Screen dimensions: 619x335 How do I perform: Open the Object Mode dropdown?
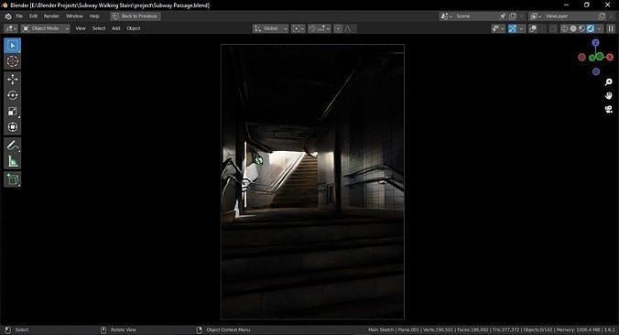point(46,28)
